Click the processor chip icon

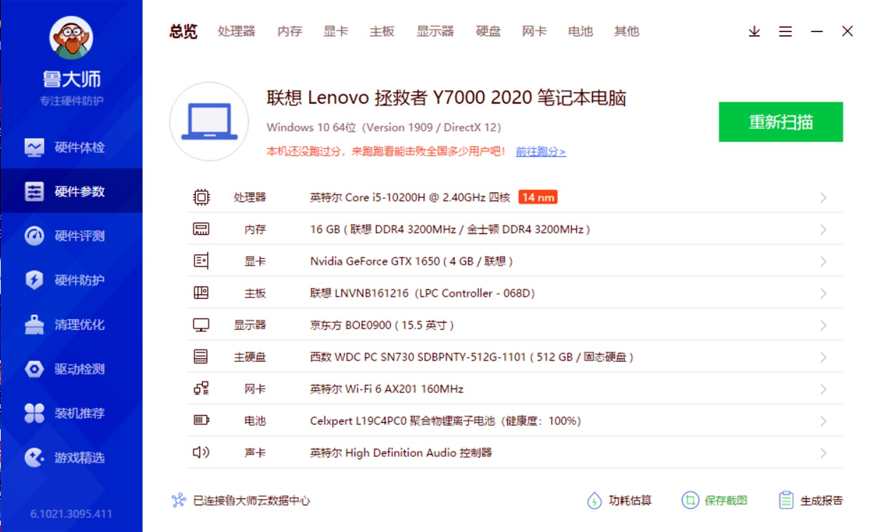(201, 197)
